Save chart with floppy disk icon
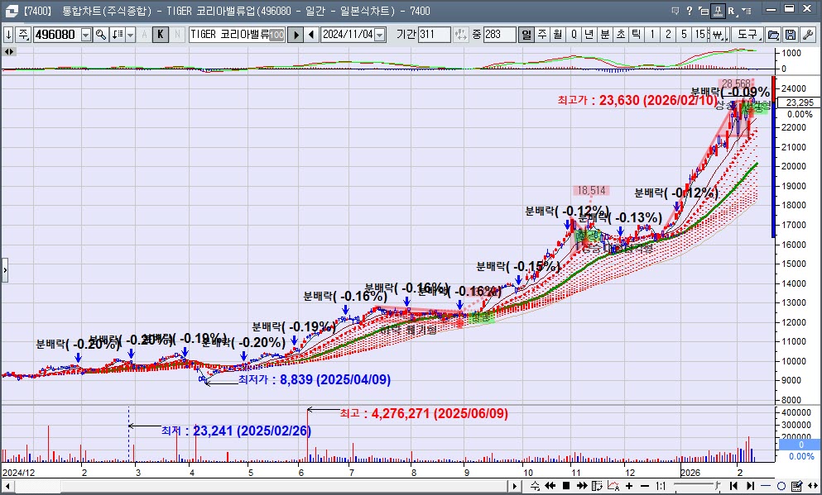This screenshot has width=822, height=495. [791, 35]
